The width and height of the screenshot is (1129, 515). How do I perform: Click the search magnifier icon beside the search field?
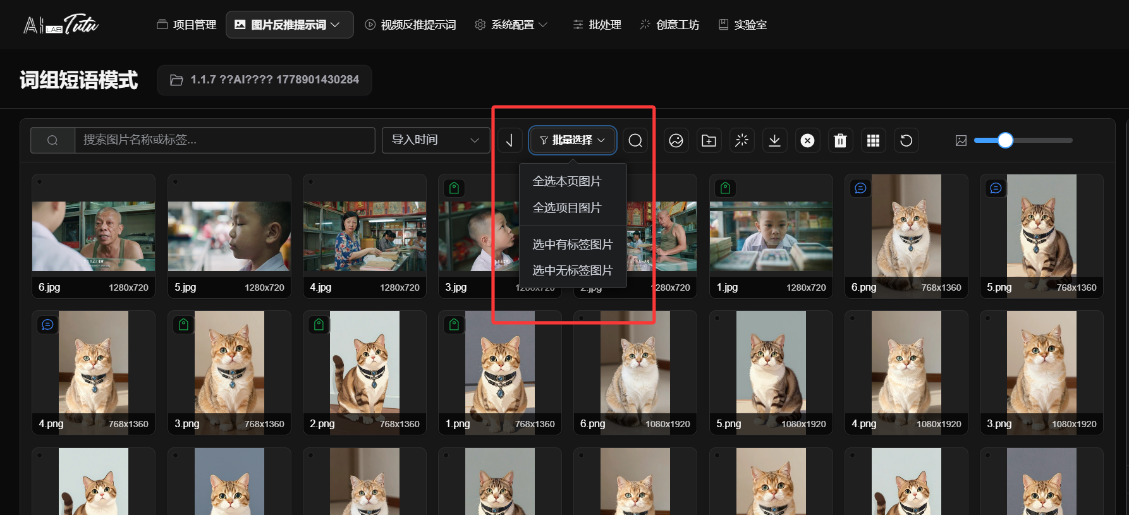(x=52, y=140)
